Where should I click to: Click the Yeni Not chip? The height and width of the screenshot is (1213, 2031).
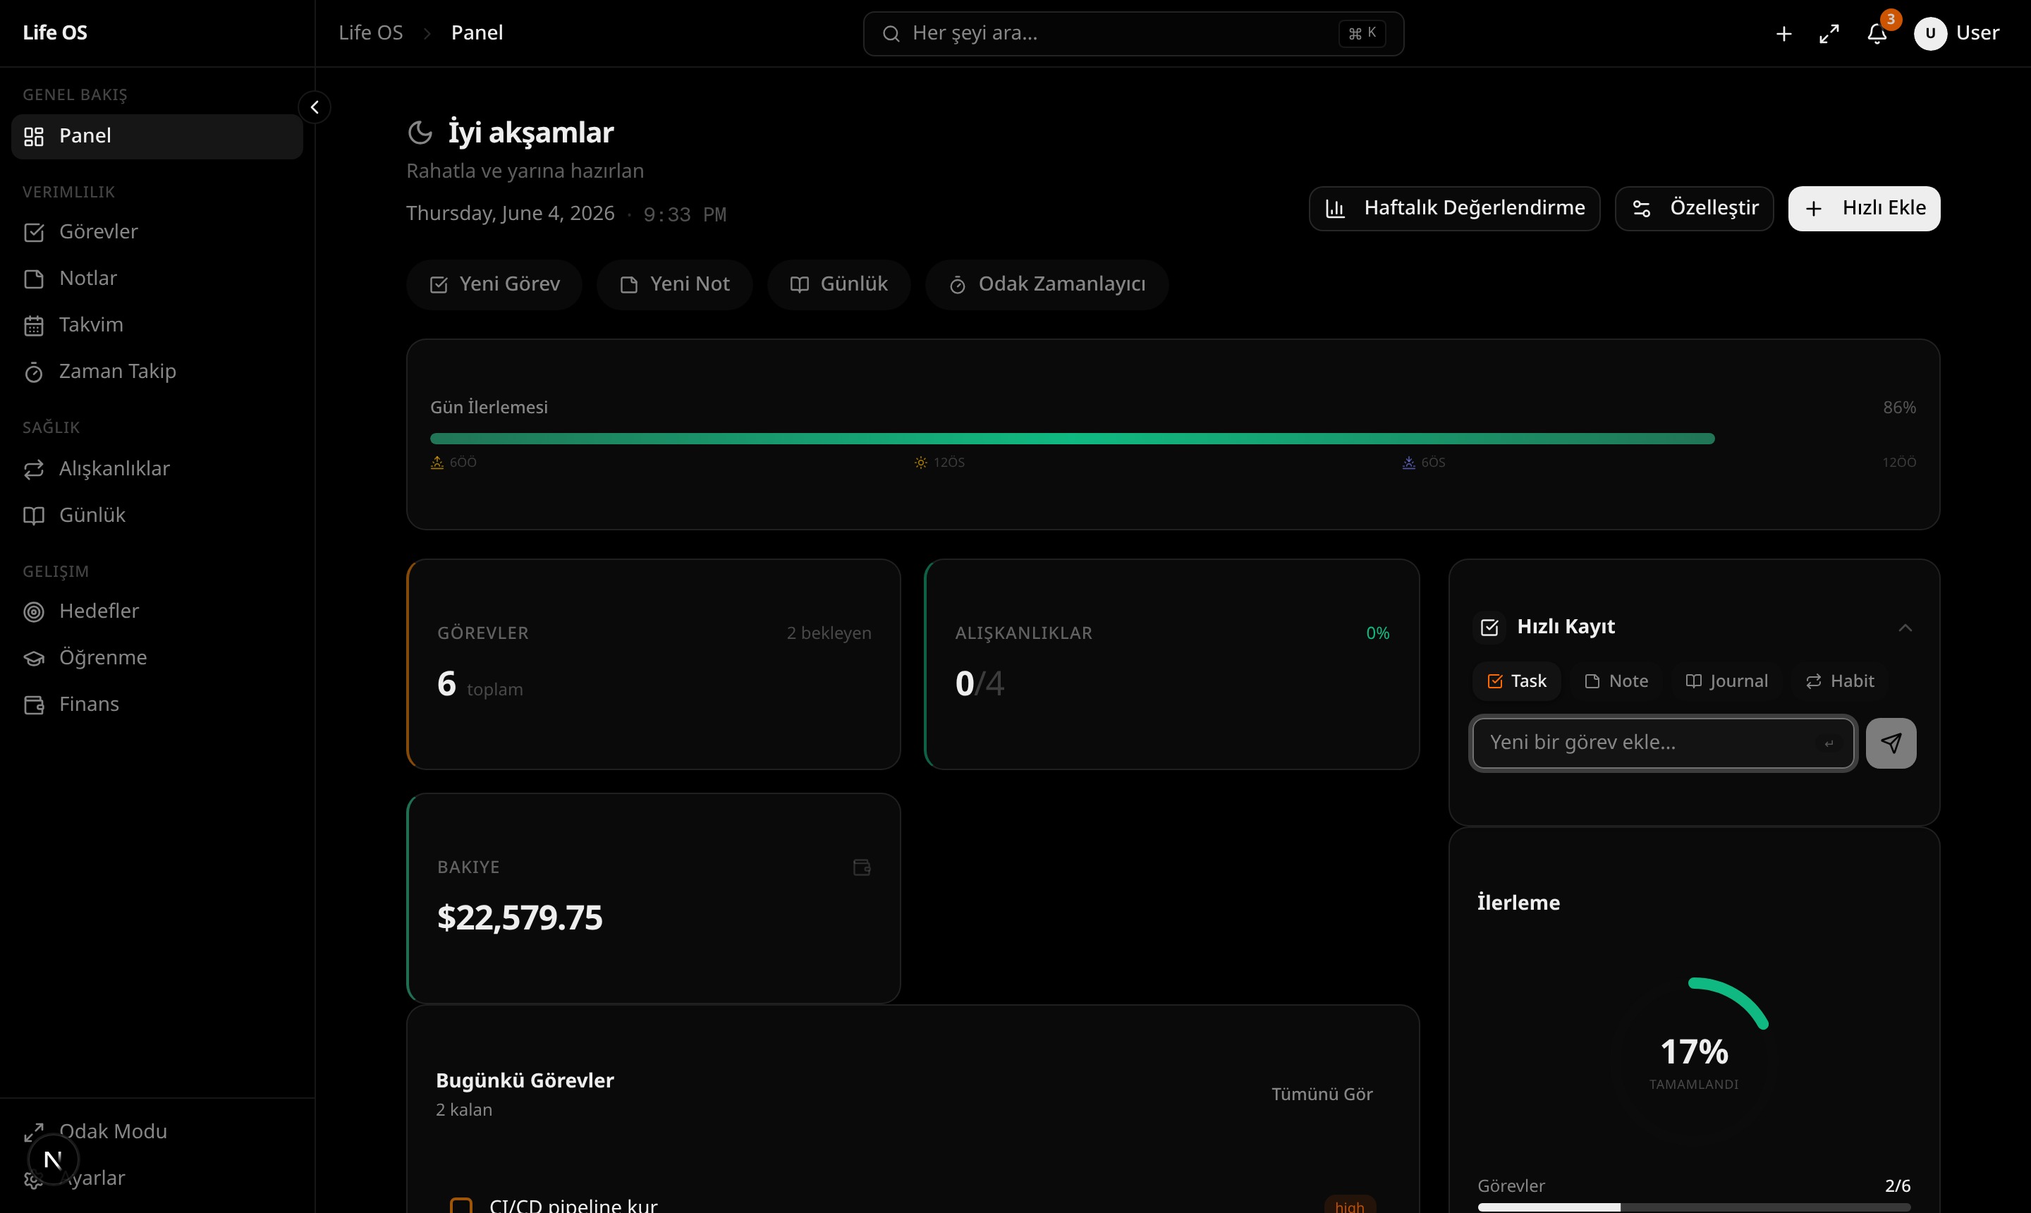[674, 284]
